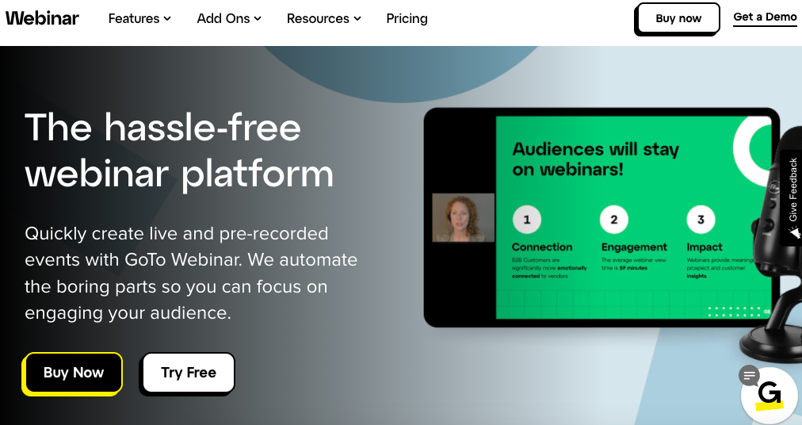This screenshot has width=802, height=425.
Task: Expand the Add Ons chevron arrow
Action: pyautogui.click(x=258, y=19)
